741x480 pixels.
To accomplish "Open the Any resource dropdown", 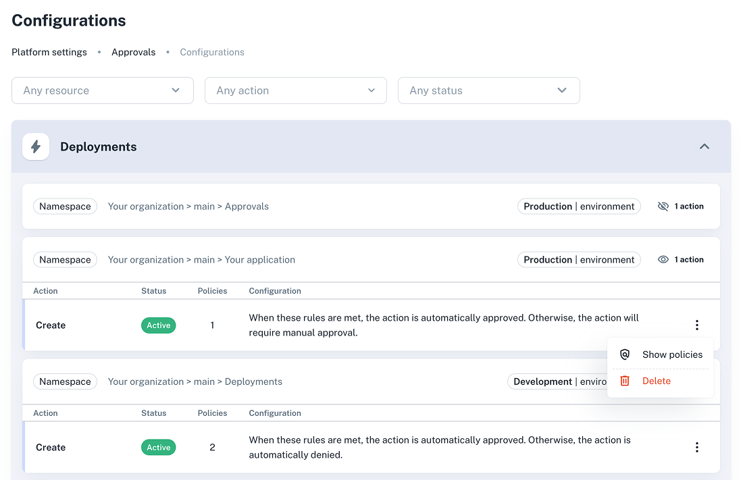I will click(x=102, y=90).
